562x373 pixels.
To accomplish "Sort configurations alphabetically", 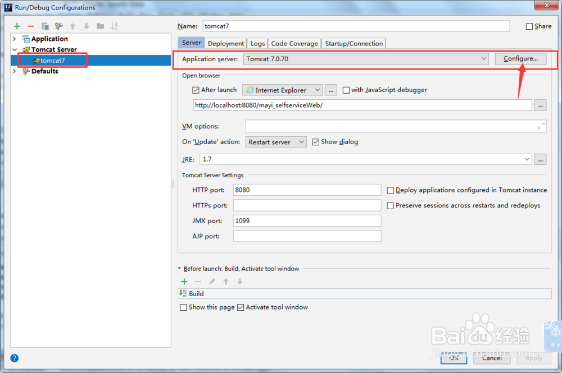I will pos(114,26).
